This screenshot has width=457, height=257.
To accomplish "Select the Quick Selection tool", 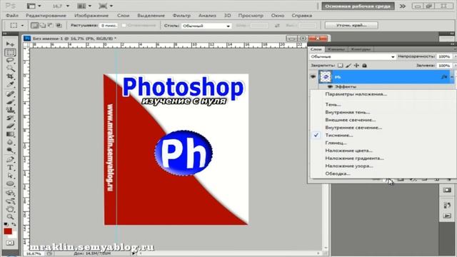I will (x=10, y=69).
